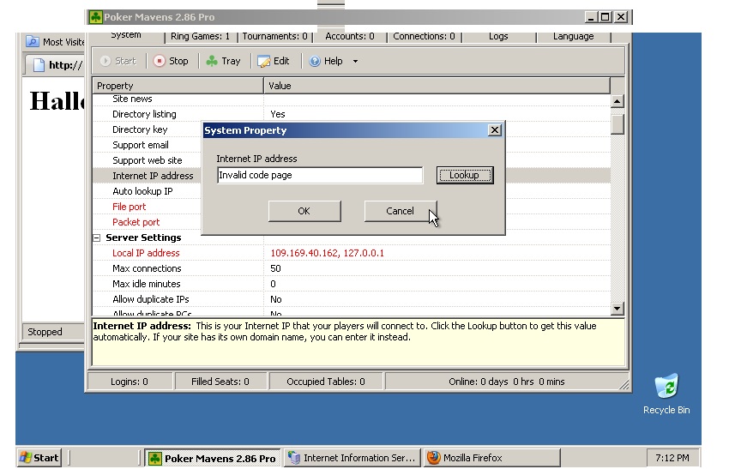Open Internet Information Services taskbar item
This screenshot has width=729, height=469.
click(x=352, y=458)
